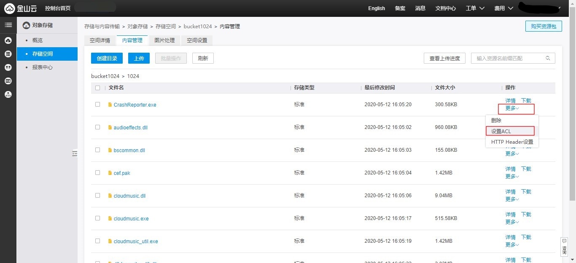Choose 删除 from the more menu
This screenshot has height=263, width=576.
point(512,121)
